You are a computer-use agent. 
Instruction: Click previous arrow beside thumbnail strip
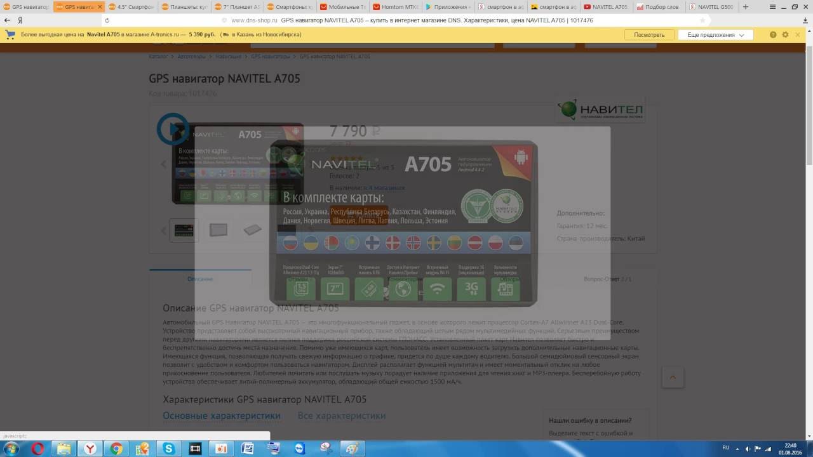(x=163, y=230)
